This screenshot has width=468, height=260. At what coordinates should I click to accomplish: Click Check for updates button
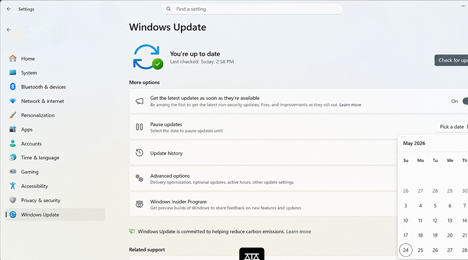click(451, 60)
